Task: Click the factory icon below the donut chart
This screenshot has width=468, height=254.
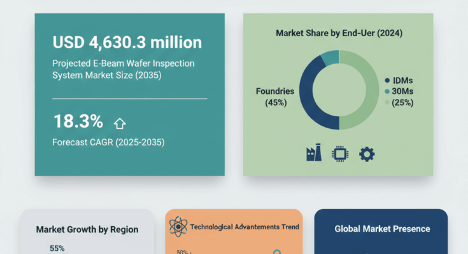Action: [314, 154]
